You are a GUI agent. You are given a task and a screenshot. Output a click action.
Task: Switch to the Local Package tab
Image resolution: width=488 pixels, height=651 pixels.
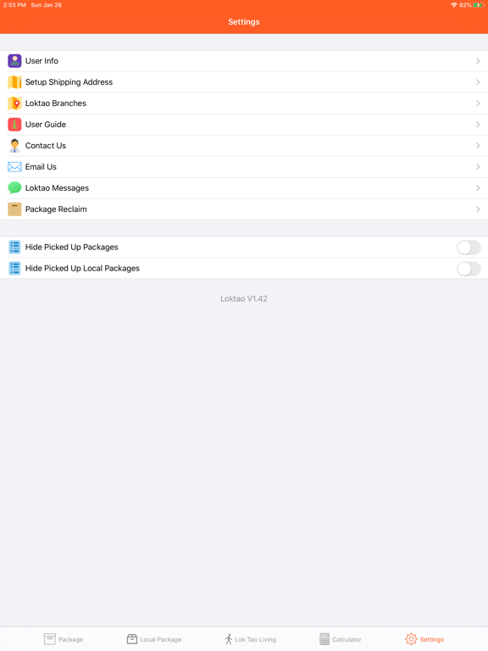154,639
